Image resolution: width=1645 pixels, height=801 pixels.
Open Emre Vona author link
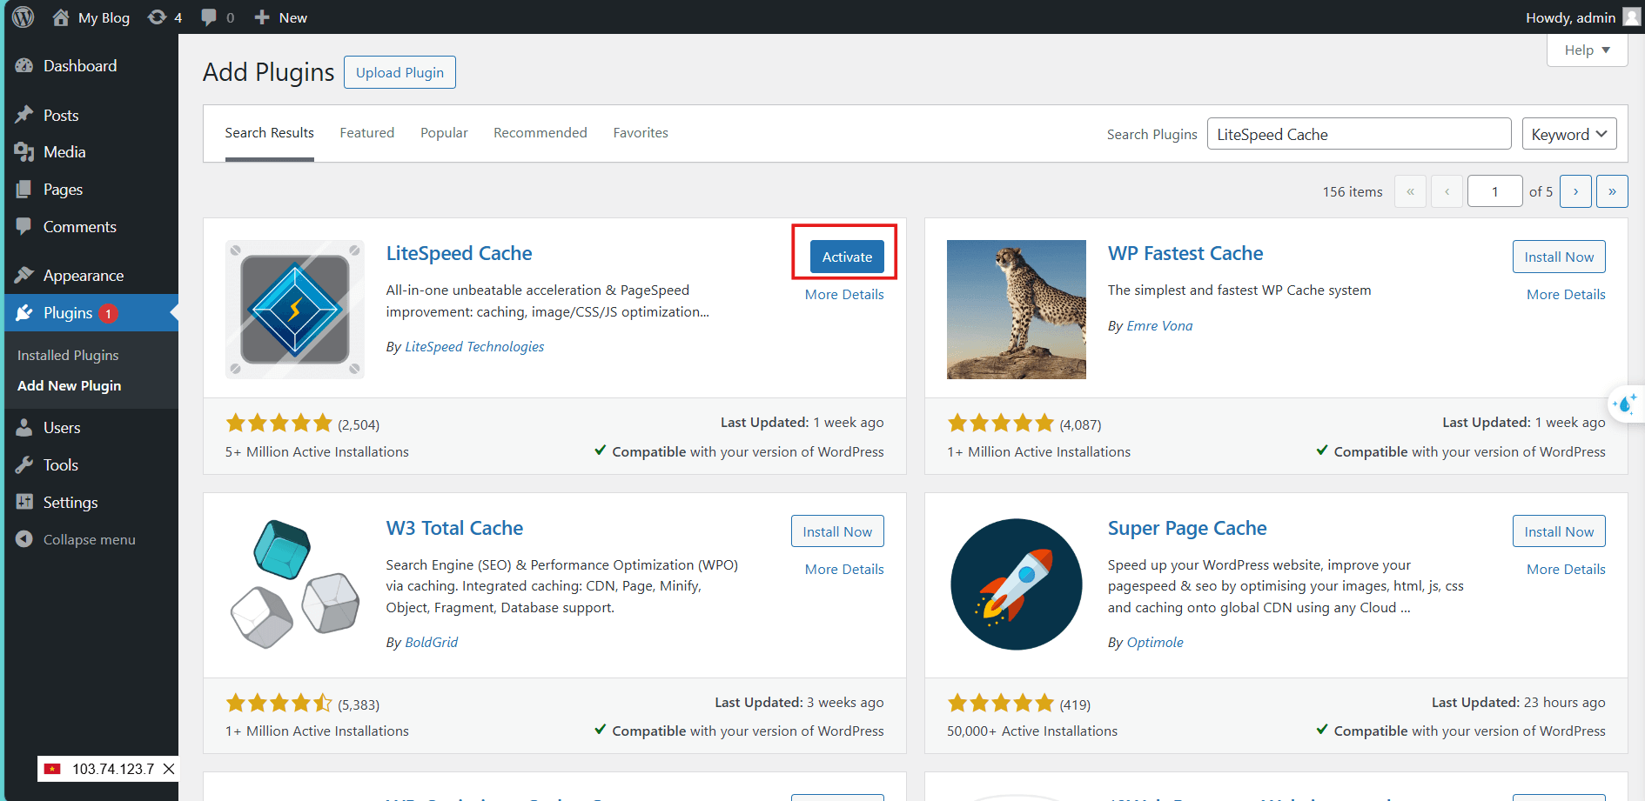1159,326
